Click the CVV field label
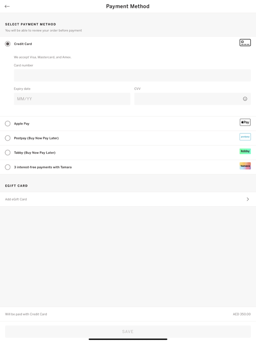The image size is (256, 342). coord(137,89)
